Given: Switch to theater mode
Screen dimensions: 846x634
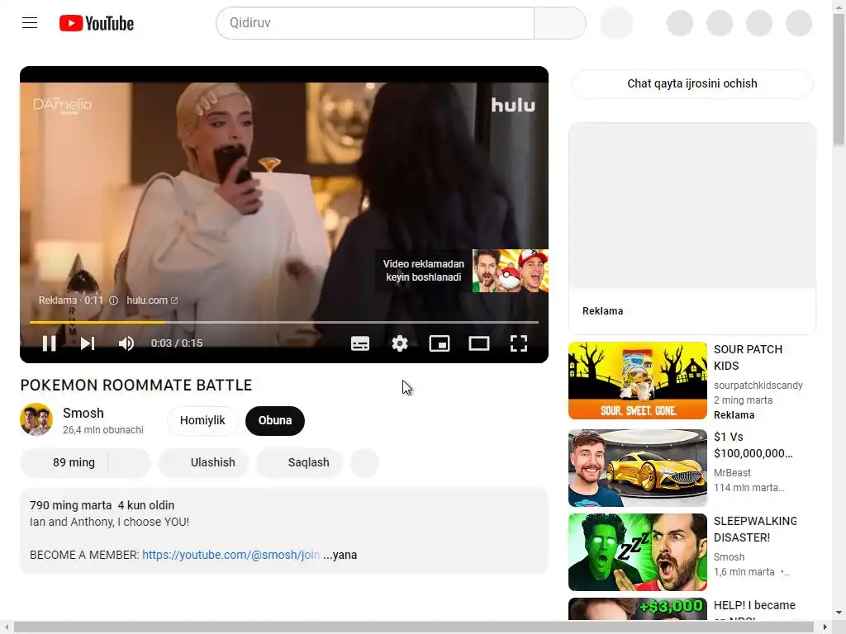Looking at the screenshot, I should point(479,343).
